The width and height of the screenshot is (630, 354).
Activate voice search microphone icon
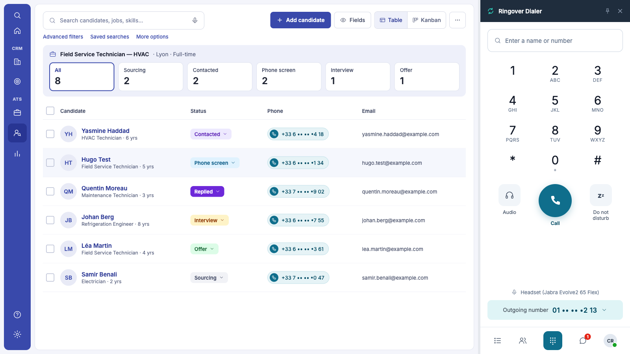[x=195, y=20]
